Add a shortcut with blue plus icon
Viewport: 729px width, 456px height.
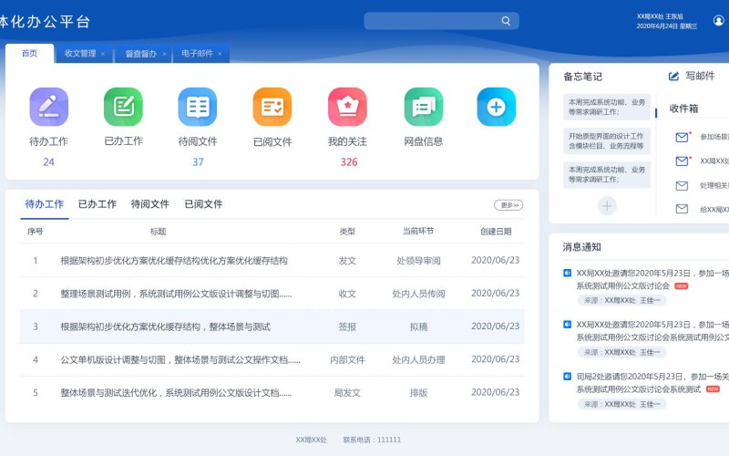click(497, 107)
